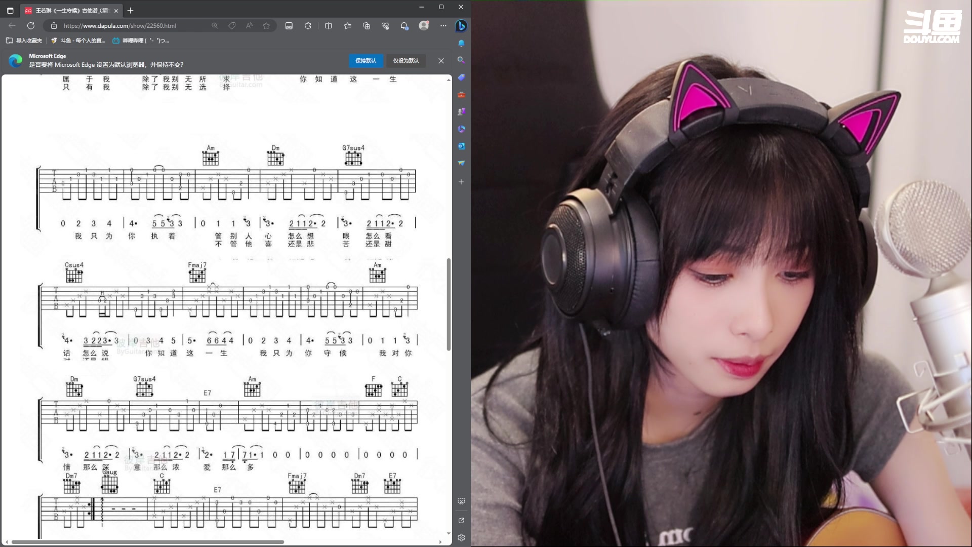Viewport: 972px width, 547px height.
Task: Open the sidebar Drop paper plane icon
Action: coord(461,163)
